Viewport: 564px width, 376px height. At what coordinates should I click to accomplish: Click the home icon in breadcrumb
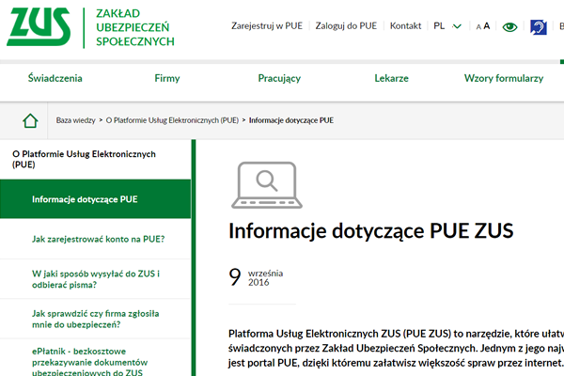pyautogui.click(x=30, y=120)
